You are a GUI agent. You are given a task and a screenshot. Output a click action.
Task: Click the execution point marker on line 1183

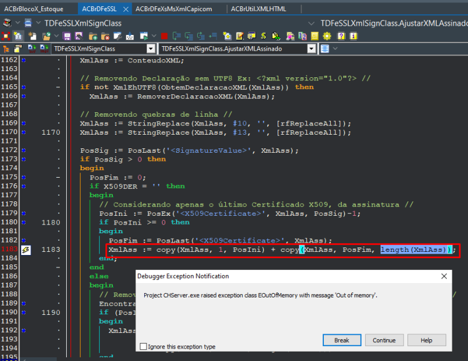point(26,250)
